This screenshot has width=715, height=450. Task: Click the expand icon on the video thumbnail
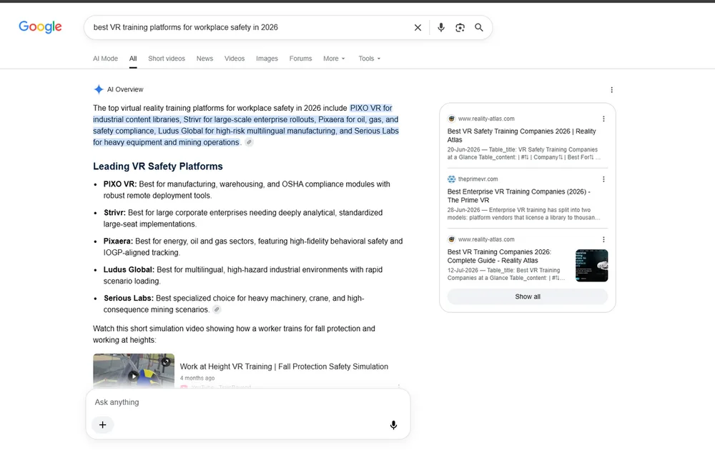pos(166,361)
